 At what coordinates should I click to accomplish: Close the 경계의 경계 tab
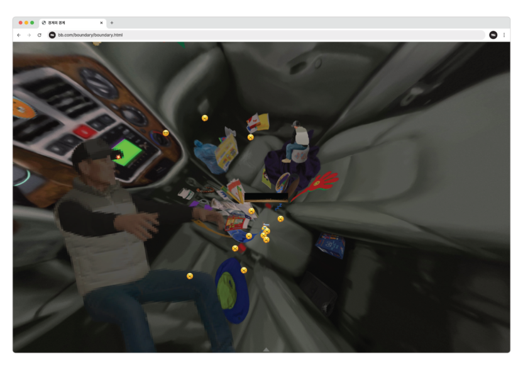click(101, 23)
